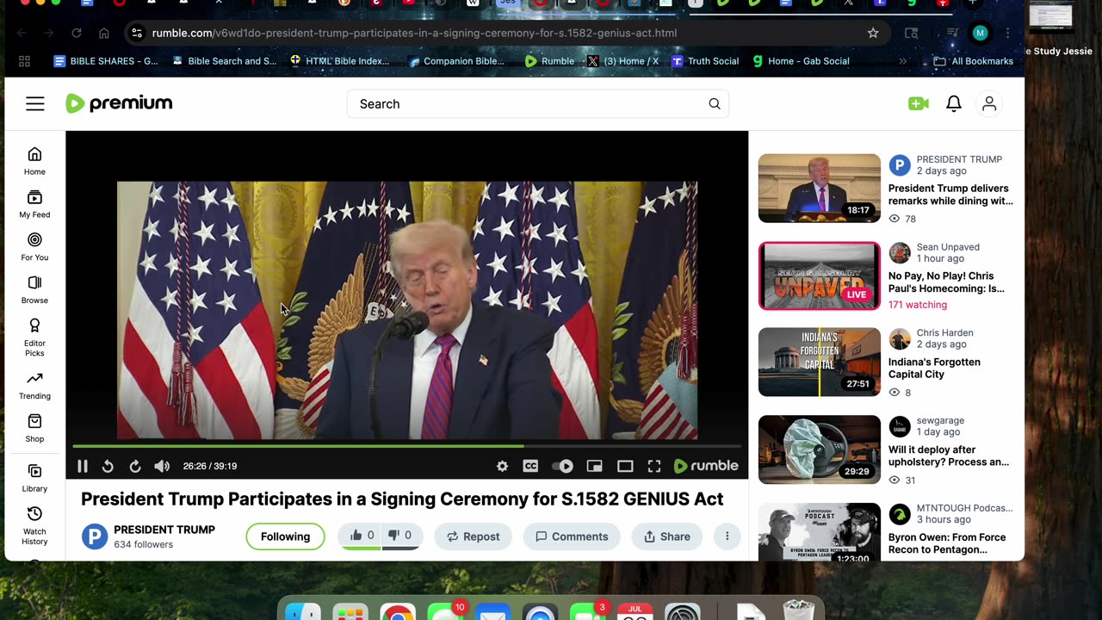Open President Trump delivers remarks video thumbnail

[x=820, y=189]
